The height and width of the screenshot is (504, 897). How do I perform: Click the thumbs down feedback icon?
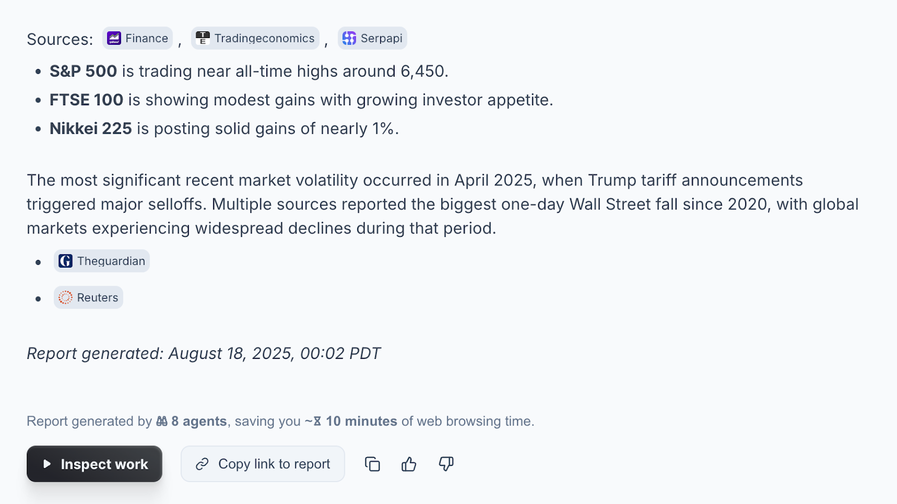pos(446,464)
